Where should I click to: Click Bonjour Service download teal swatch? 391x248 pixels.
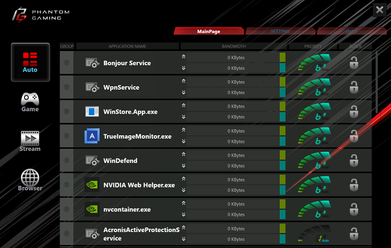pos(283,68)
